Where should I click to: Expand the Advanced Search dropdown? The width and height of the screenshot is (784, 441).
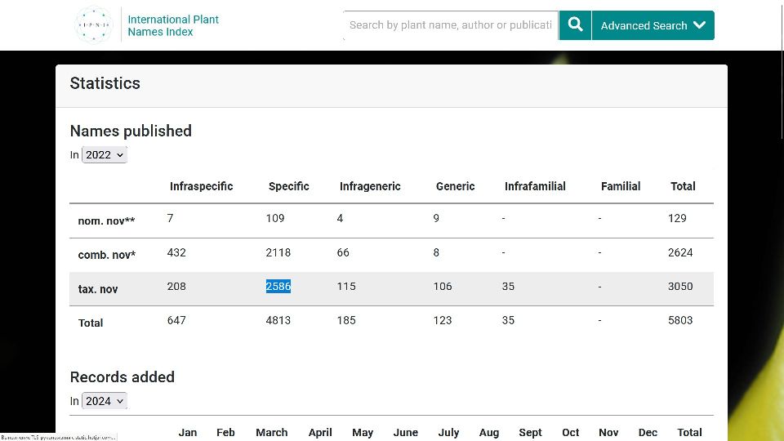point(653,25)
